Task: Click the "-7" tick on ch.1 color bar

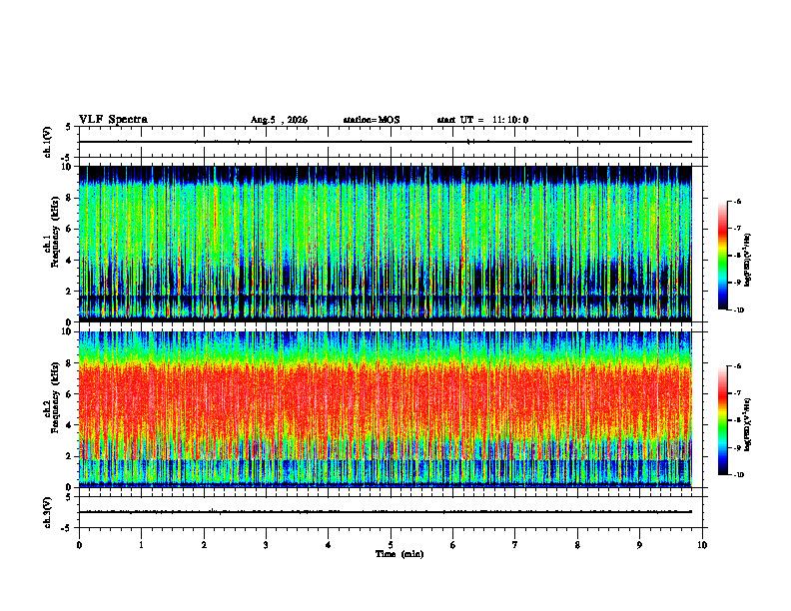Action: tap(737, 229)
